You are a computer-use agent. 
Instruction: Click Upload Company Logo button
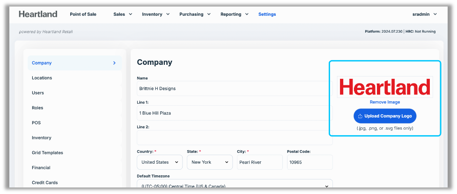tap(384, 116)
